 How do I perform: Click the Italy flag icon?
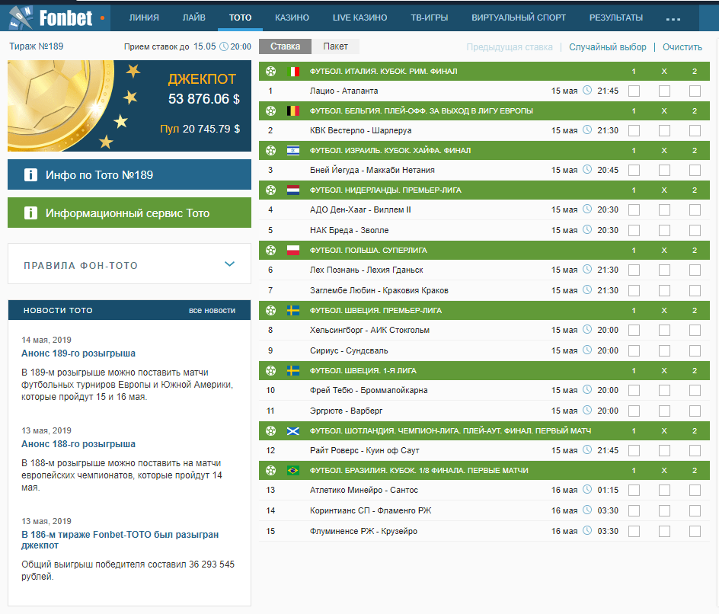tap(293, 71)
